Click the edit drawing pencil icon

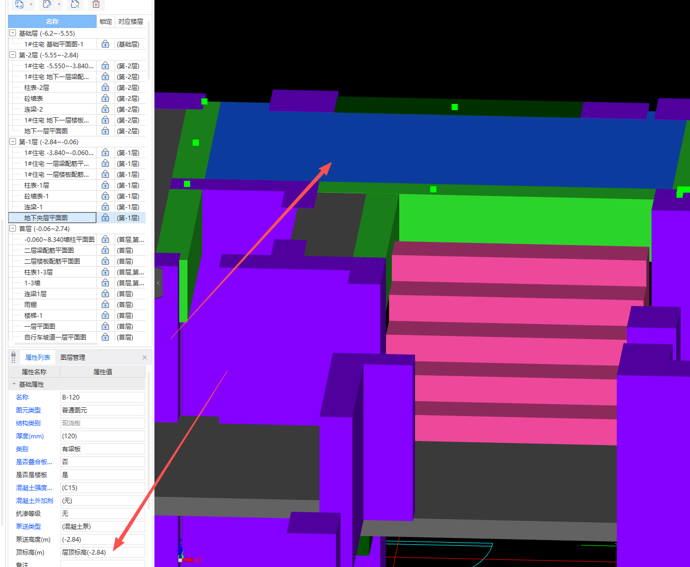coord(48,4)
